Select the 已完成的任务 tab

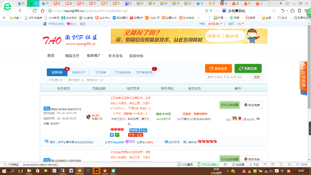123,73
